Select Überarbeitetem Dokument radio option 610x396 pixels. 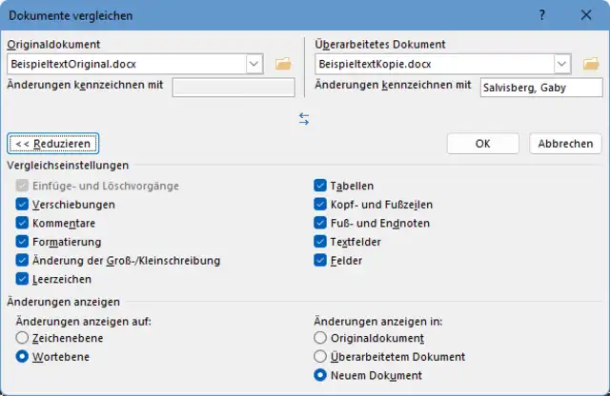coord(320,357)
